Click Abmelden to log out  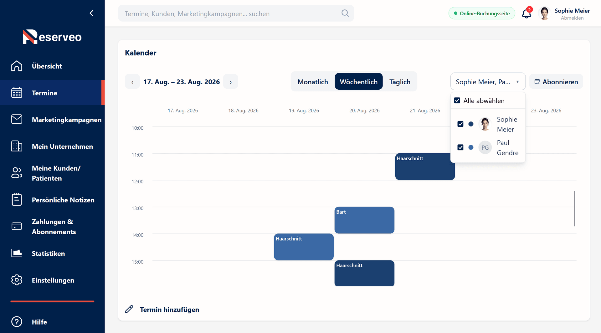click(x=572, y=18)
